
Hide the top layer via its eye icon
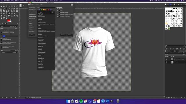pos(166,59)
